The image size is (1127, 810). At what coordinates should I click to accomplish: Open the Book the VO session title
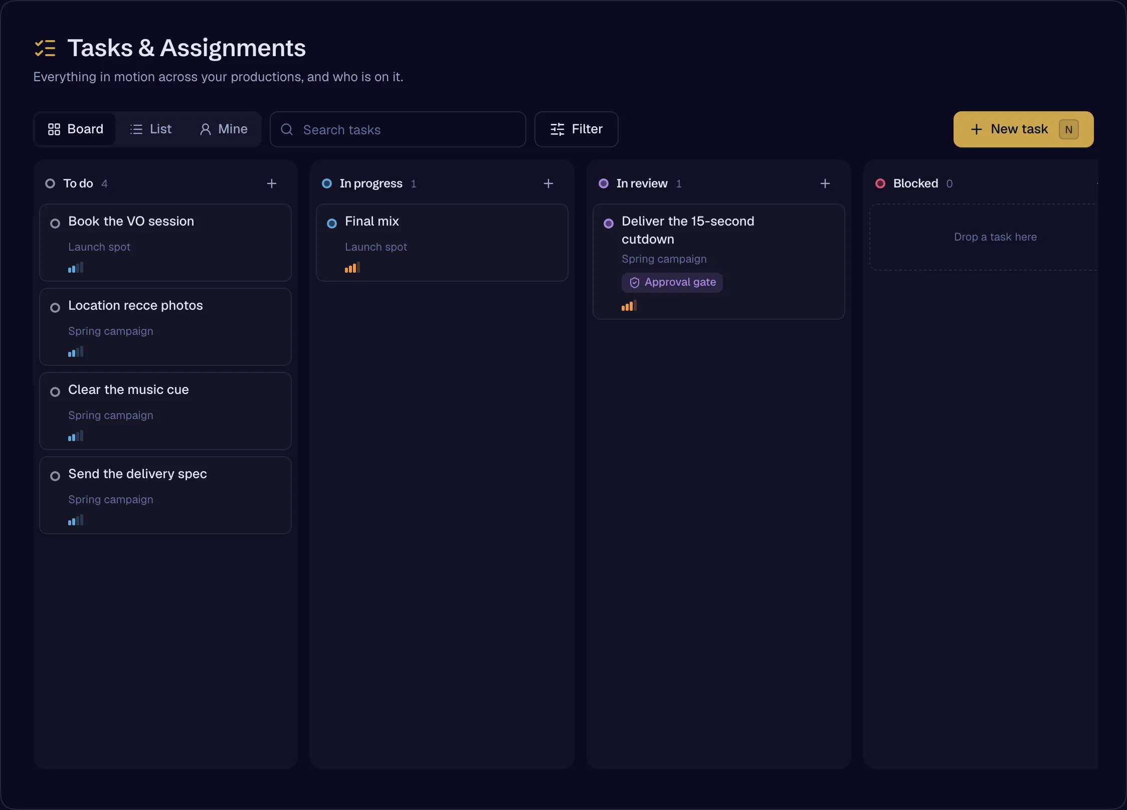coord(131,221)
